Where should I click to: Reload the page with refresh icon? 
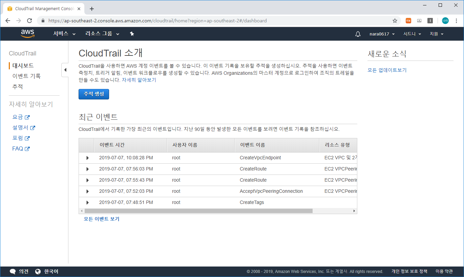pyautogui.click(x=29, y=21)
